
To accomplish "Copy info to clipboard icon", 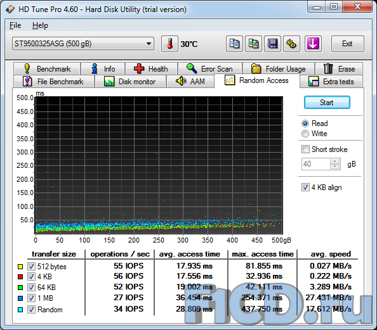I will [x=234, y=44].
